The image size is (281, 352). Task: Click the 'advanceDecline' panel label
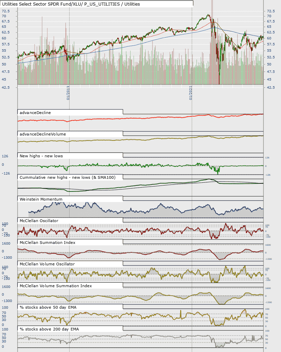(35, 113)
